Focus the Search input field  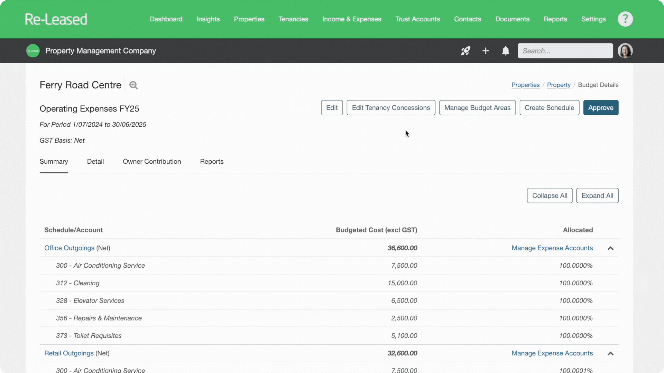click(x=565, y=51)
